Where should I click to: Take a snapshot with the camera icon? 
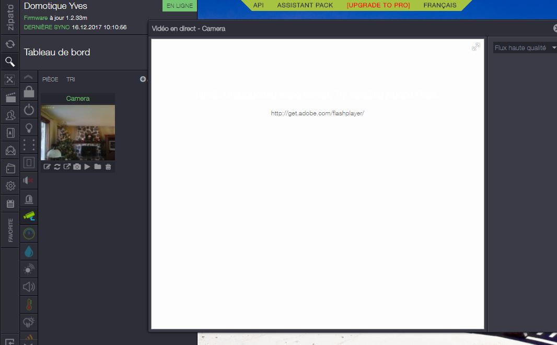[x=77, y=167]
